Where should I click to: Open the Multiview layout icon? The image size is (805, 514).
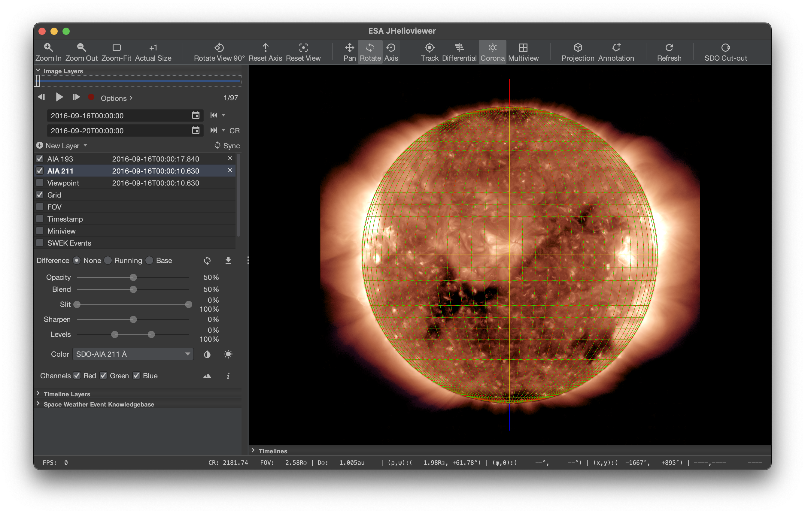(523, 48)
